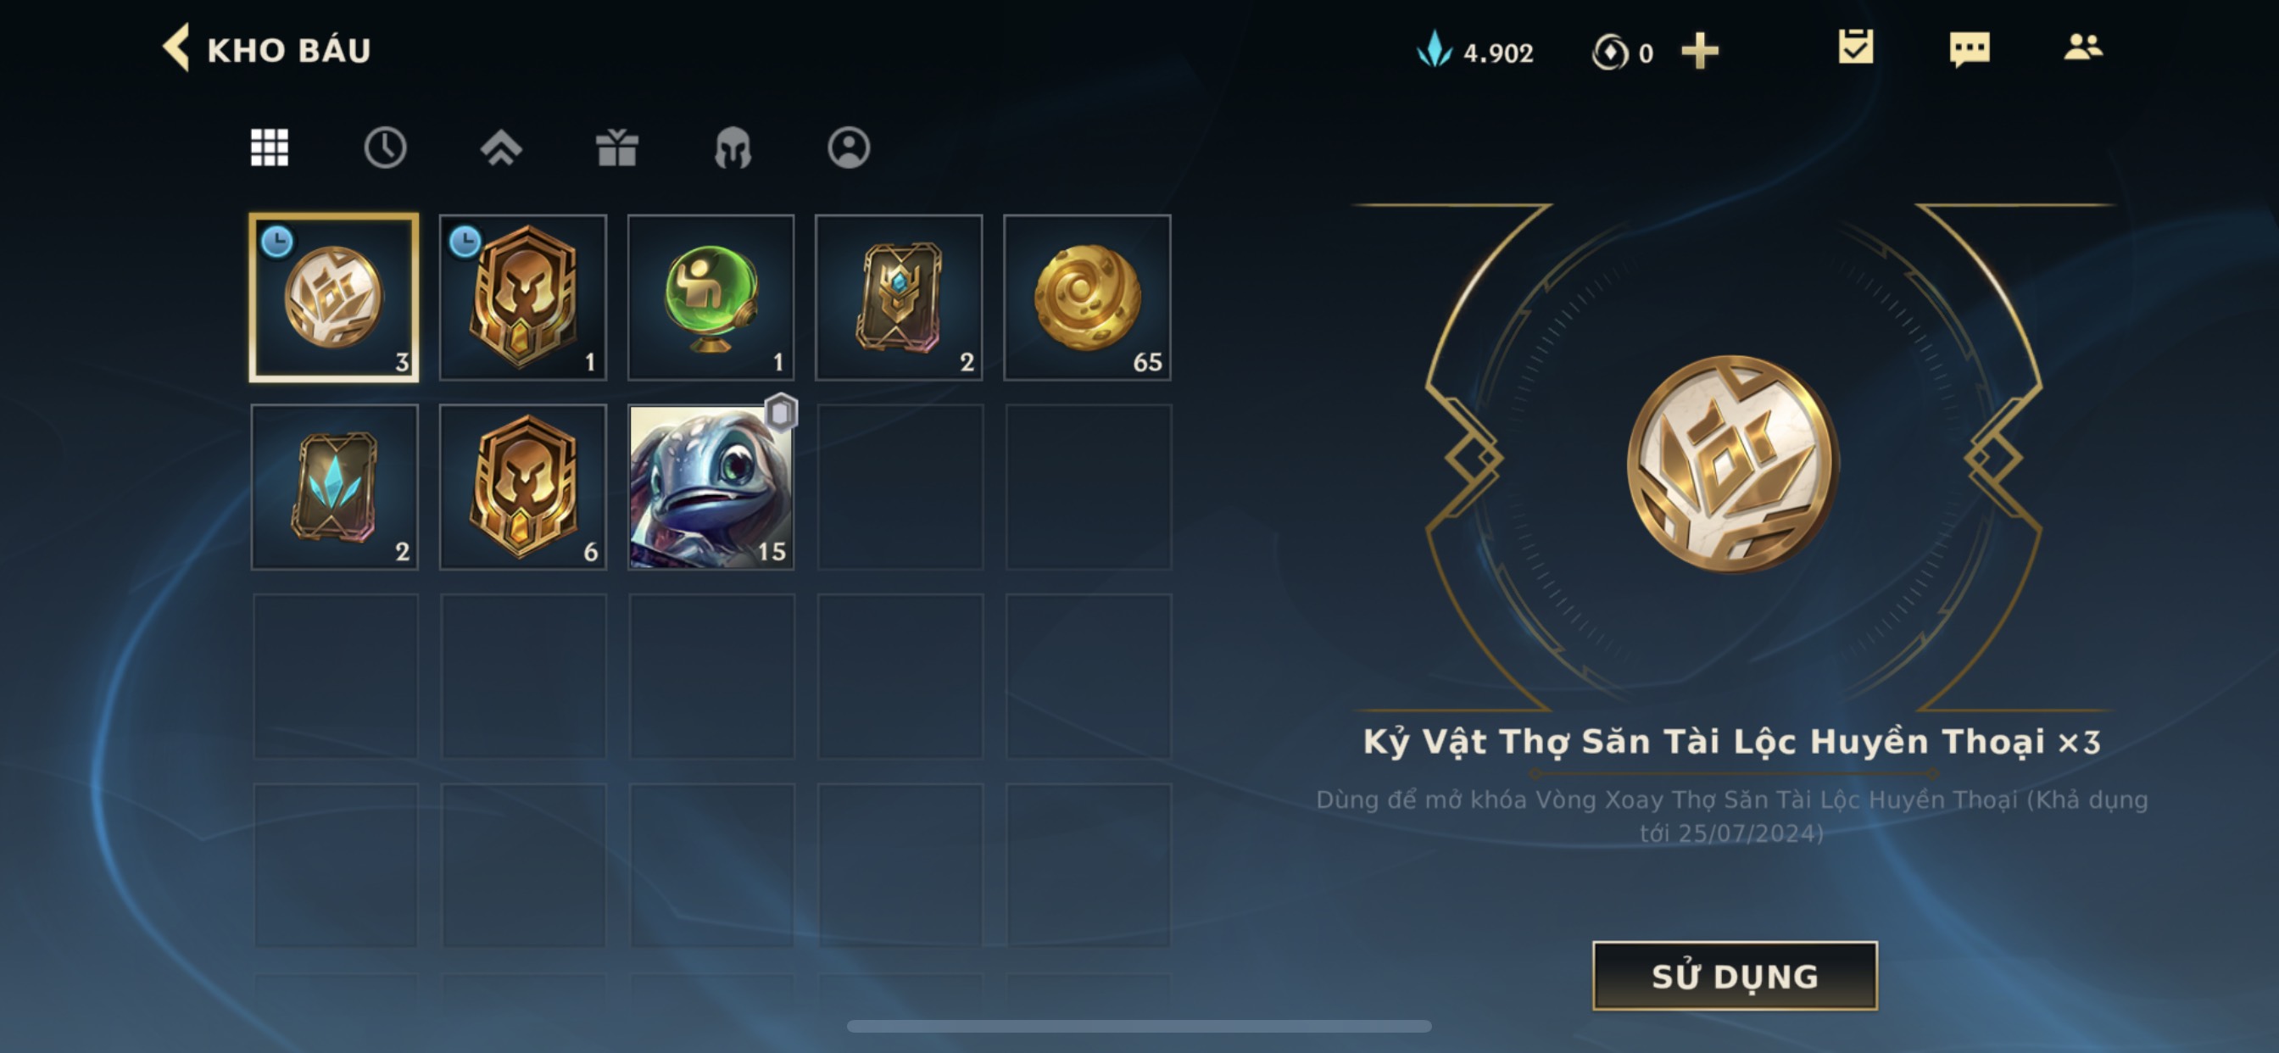Open the profile avatar filter tab
Image resolution: width=2279 pixels, height=1053 pixels.
coord(849,147)
